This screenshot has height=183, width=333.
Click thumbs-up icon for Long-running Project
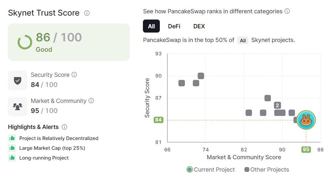[12, 158]
